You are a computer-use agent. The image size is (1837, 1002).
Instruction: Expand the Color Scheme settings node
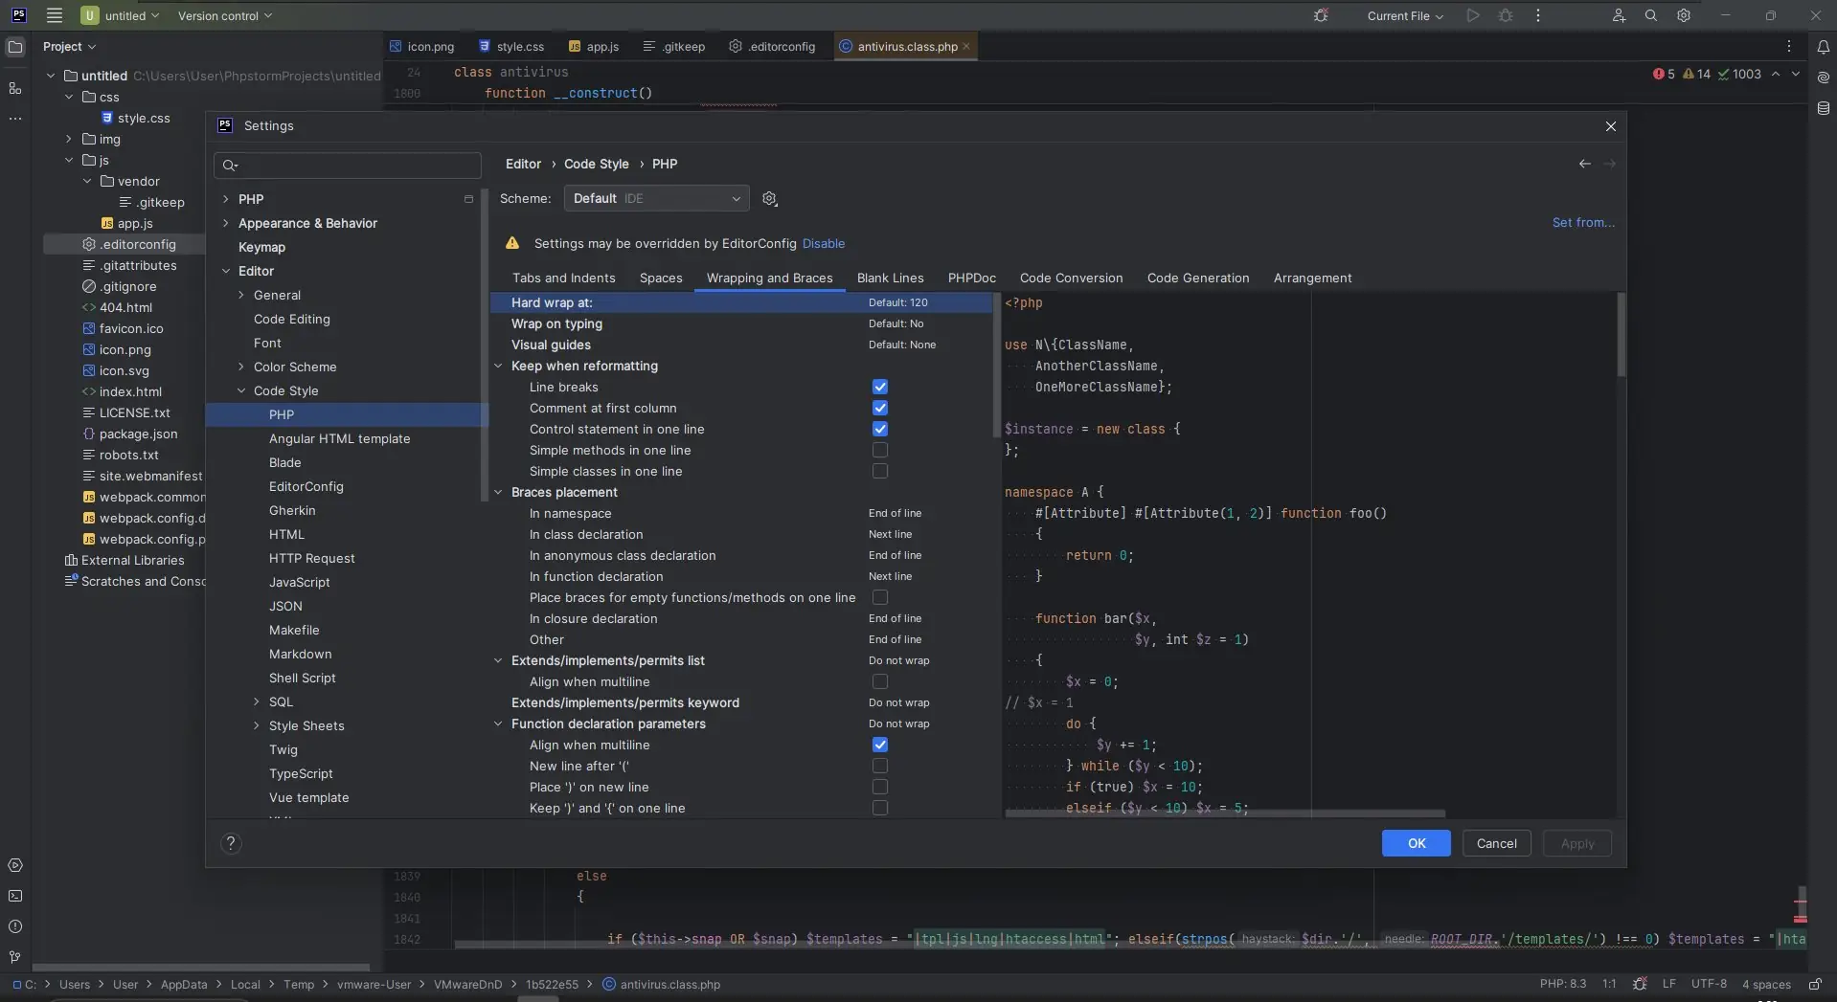(241, 367)
